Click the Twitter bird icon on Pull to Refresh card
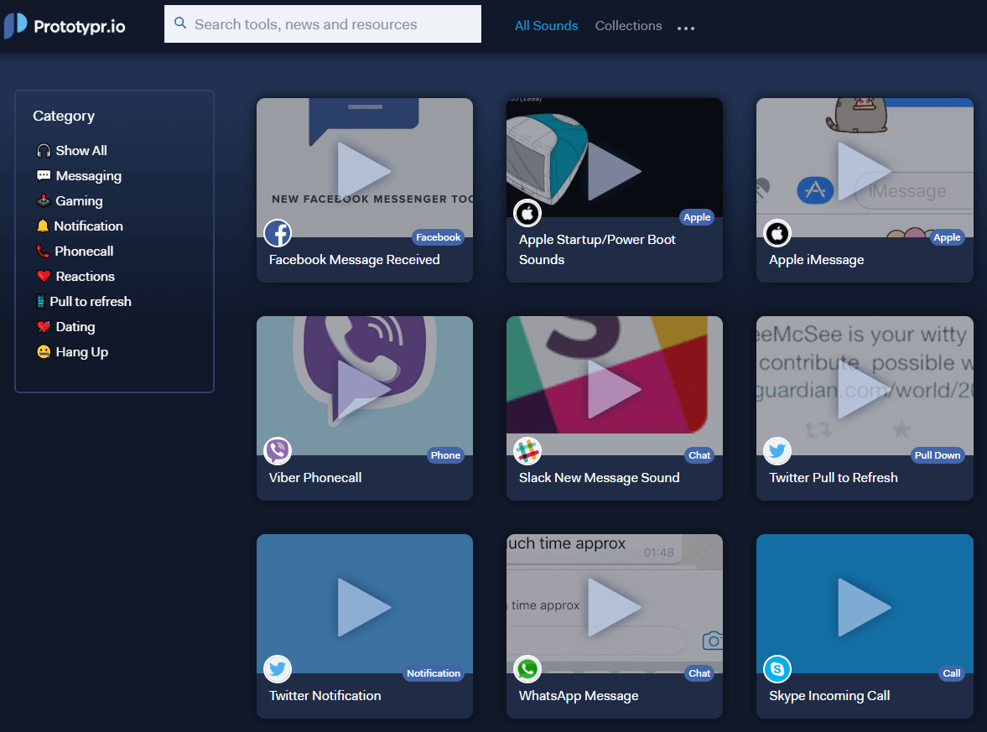987x732 pixels. point(777,450)
